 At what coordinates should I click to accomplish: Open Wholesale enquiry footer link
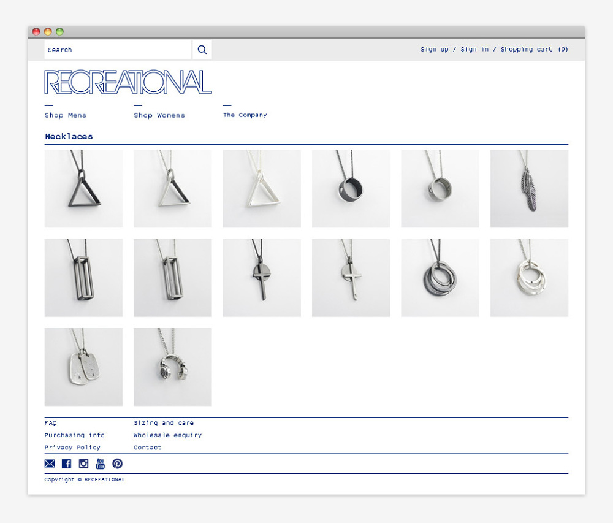coord(167,435)
